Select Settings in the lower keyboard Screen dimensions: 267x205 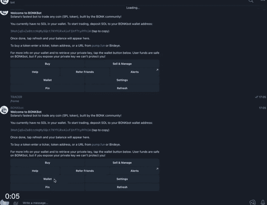point(122,179)
